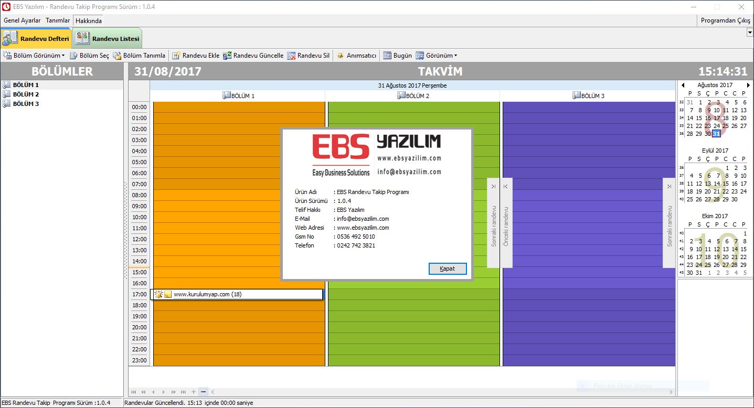
Task: Open the Görünüm dropdown menu
Action: 455,56
